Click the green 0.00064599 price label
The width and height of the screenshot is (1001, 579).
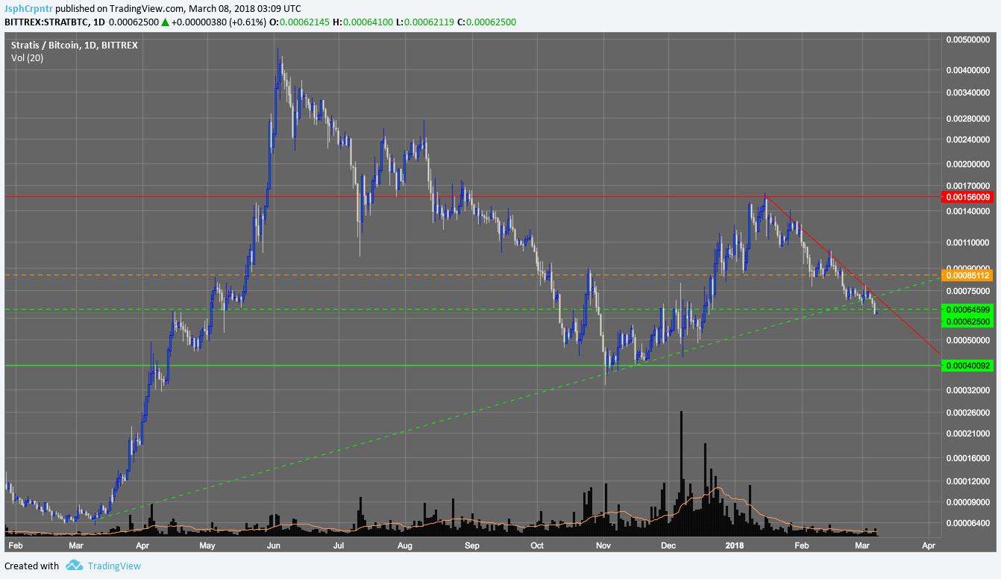pos(969,310)
